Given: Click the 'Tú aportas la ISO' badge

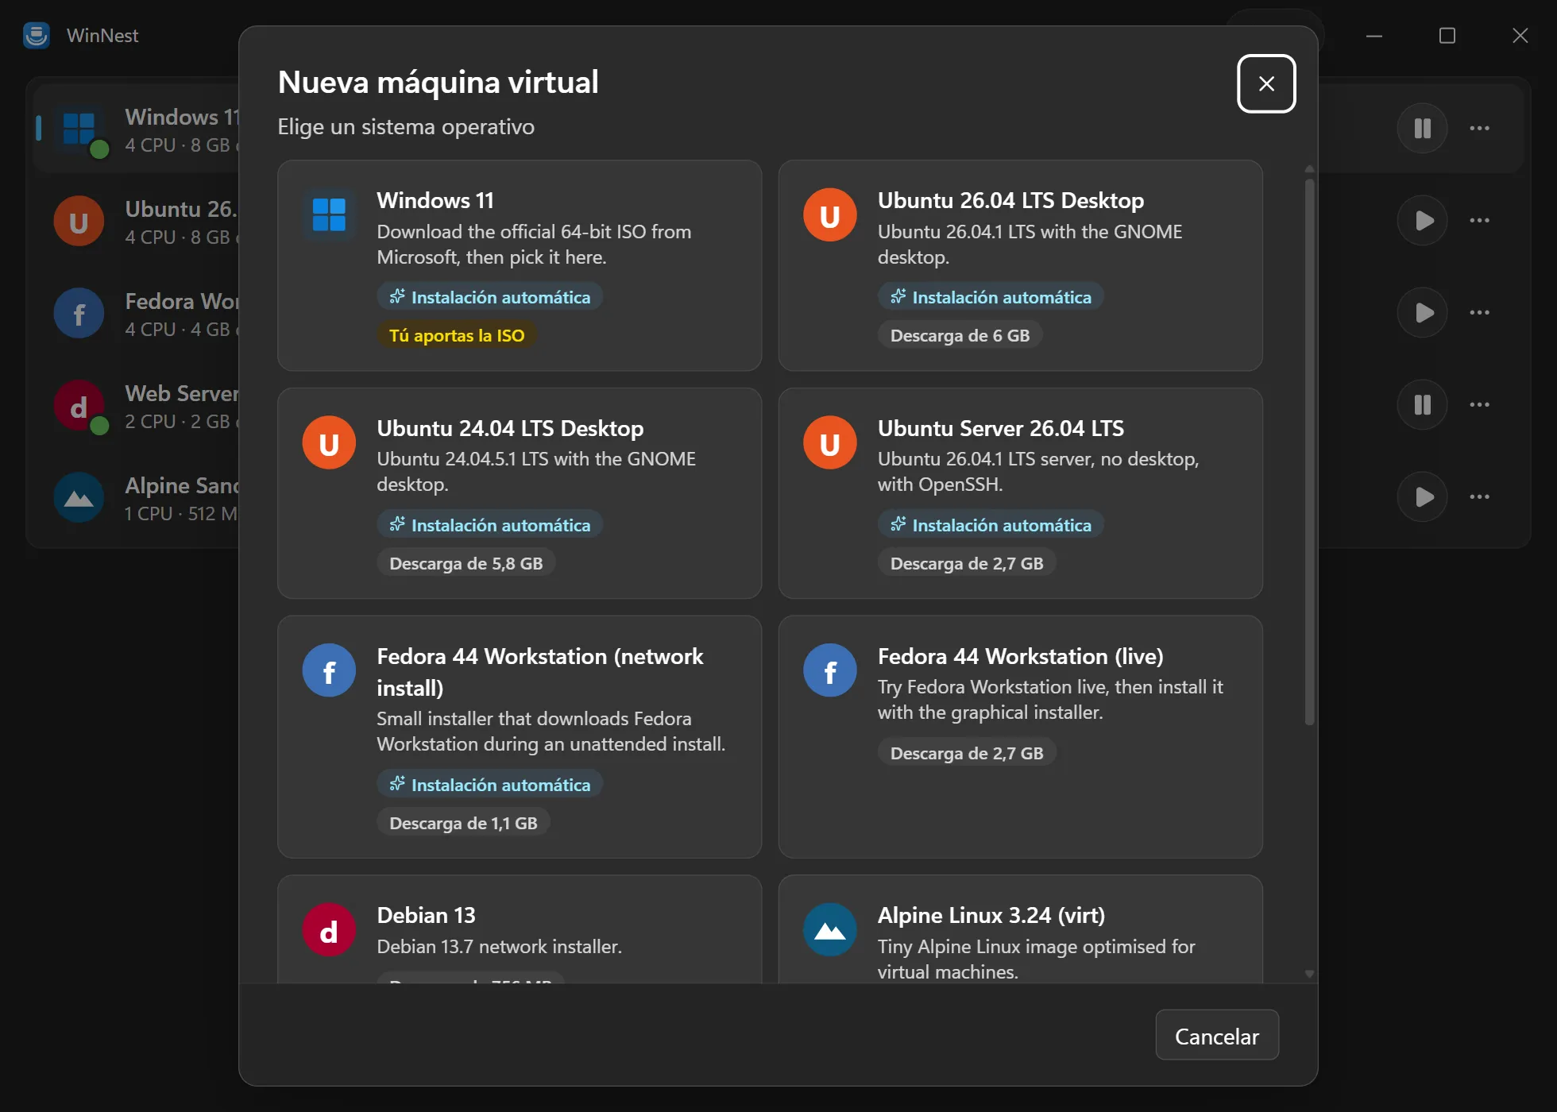Looking at the screenshot, I should coord(457,335).
